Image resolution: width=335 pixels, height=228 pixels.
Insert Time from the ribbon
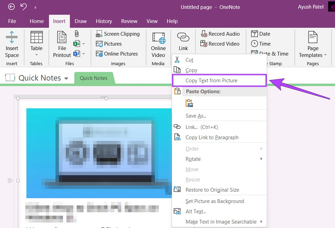click(x=261, y=44)
